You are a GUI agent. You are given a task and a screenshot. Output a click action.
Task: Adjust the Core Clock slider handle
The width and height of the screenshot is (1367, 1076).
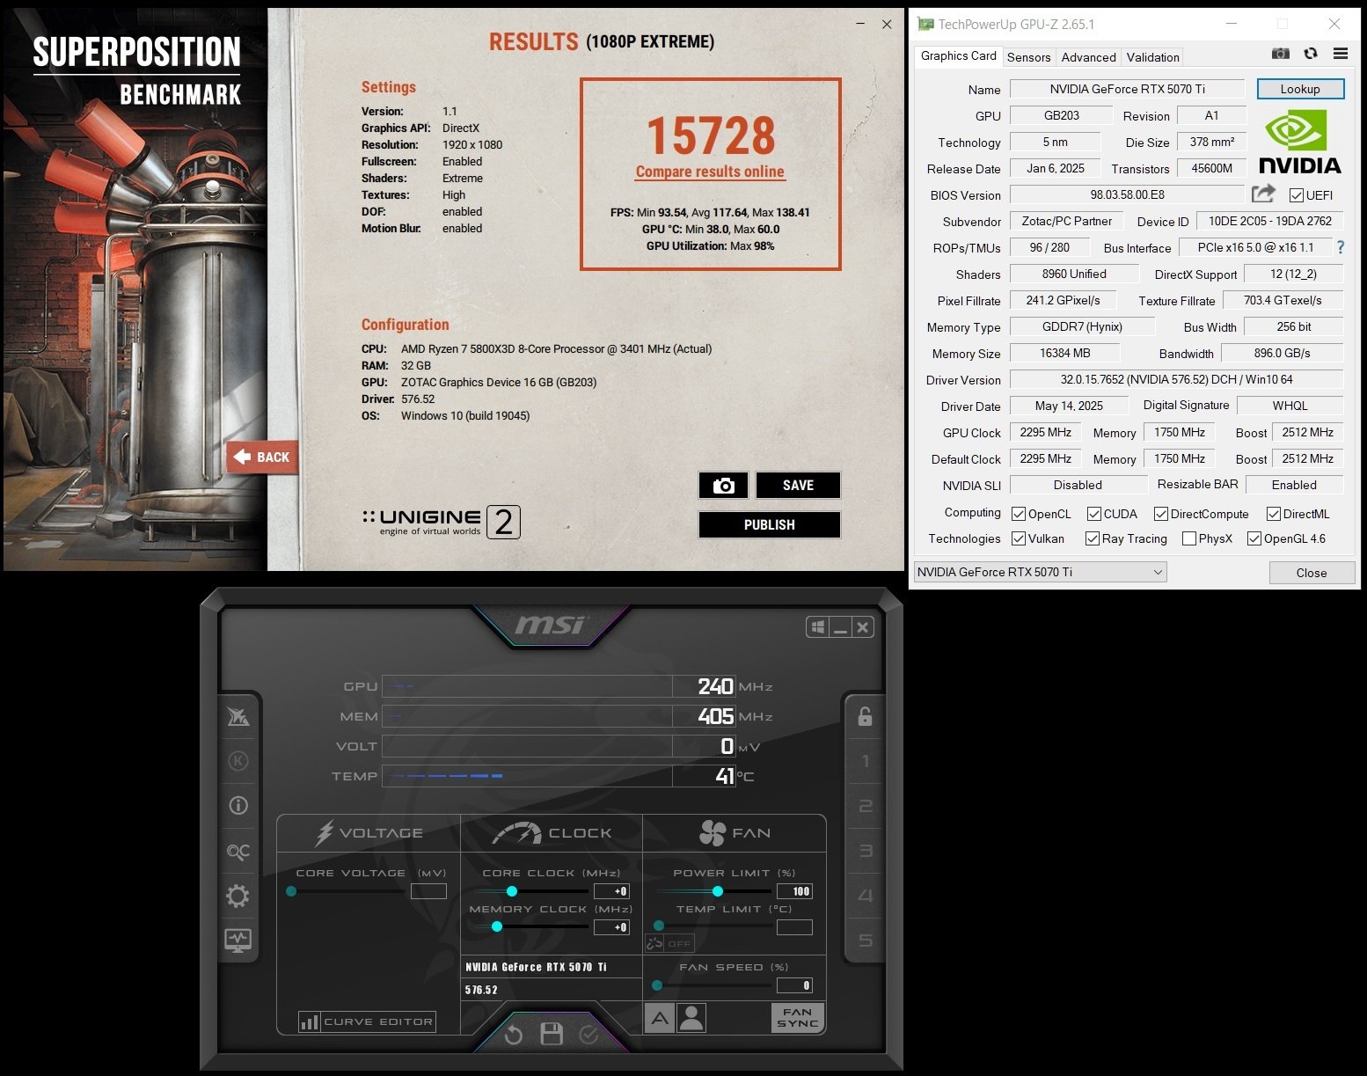[511, 891]
